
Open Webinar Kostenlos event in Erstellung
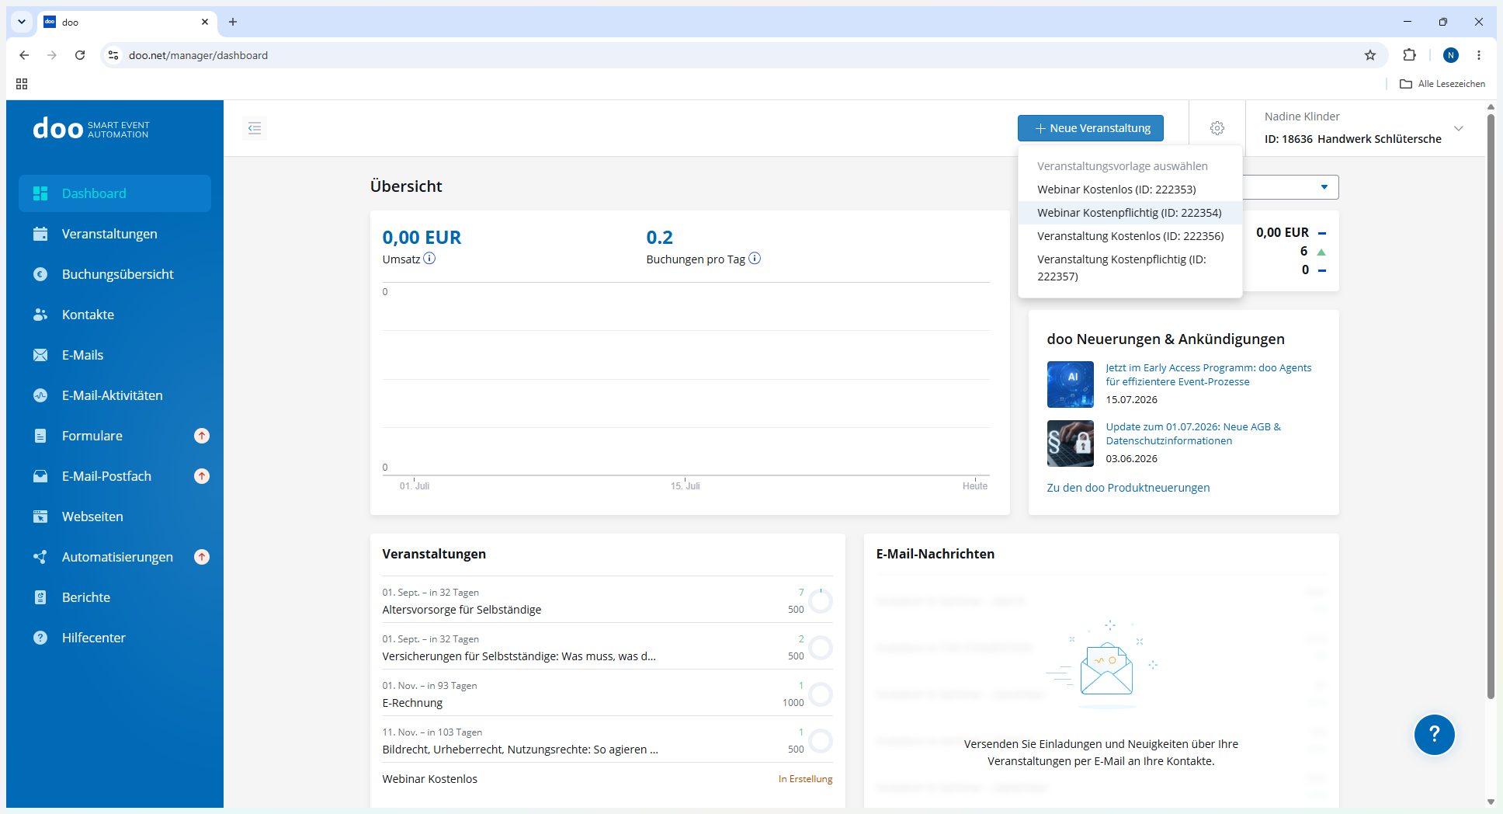[x=607, y=779]
